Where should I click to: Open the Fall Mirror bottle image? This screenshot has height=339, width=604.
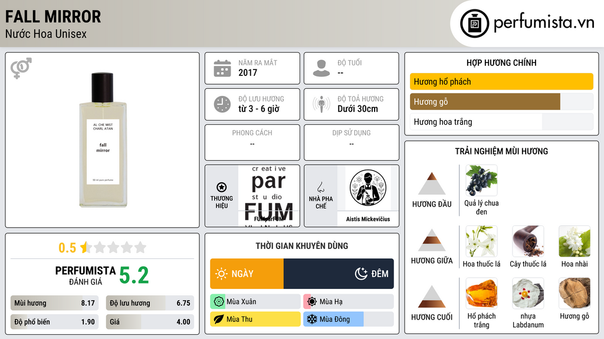[x=103, y=140]
